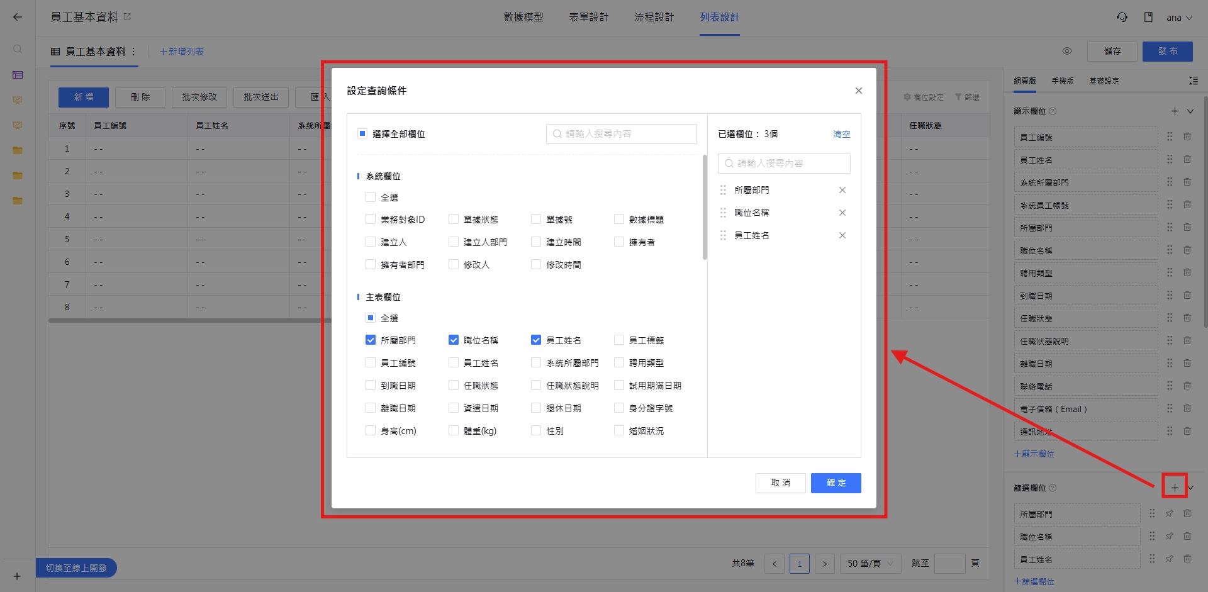Viewport: 1208px width, 592px height.
Task: Click the panel layout icon at top right
Action: pos(1194,81)
